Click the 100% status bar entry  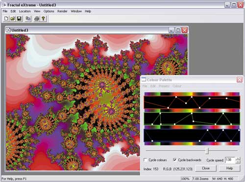click(x=185, y=179)
